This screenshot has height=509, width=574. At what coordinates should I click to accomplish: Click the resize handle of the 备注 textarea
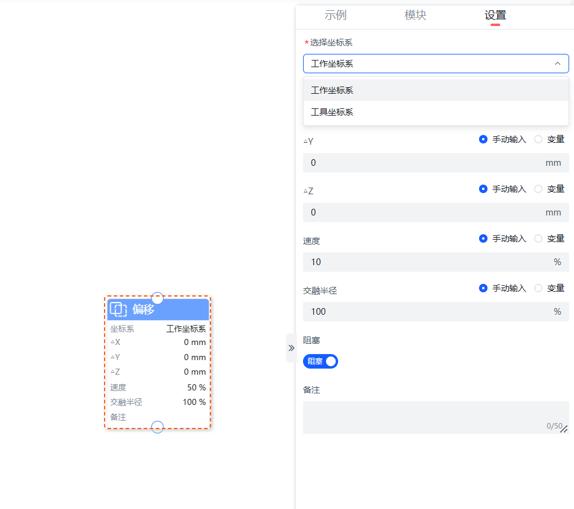pyautogui.click(x=564, y=429)
